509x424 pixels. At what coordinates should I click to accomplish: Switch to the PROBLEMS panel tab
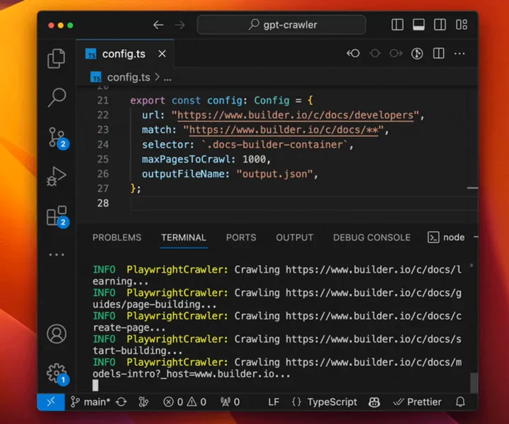click(x=117, y=237)
